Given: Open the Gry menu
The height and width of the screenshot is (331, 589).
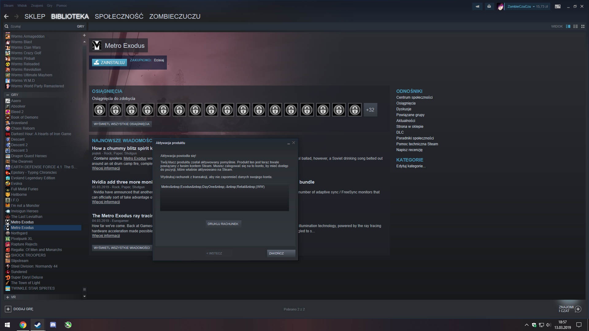Looking at the screenshot, I should pyautogui.click(x=50, y=6).
